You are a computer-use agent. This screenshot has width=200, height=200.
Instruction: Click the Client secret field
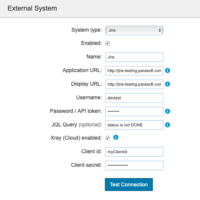point(134,165)
